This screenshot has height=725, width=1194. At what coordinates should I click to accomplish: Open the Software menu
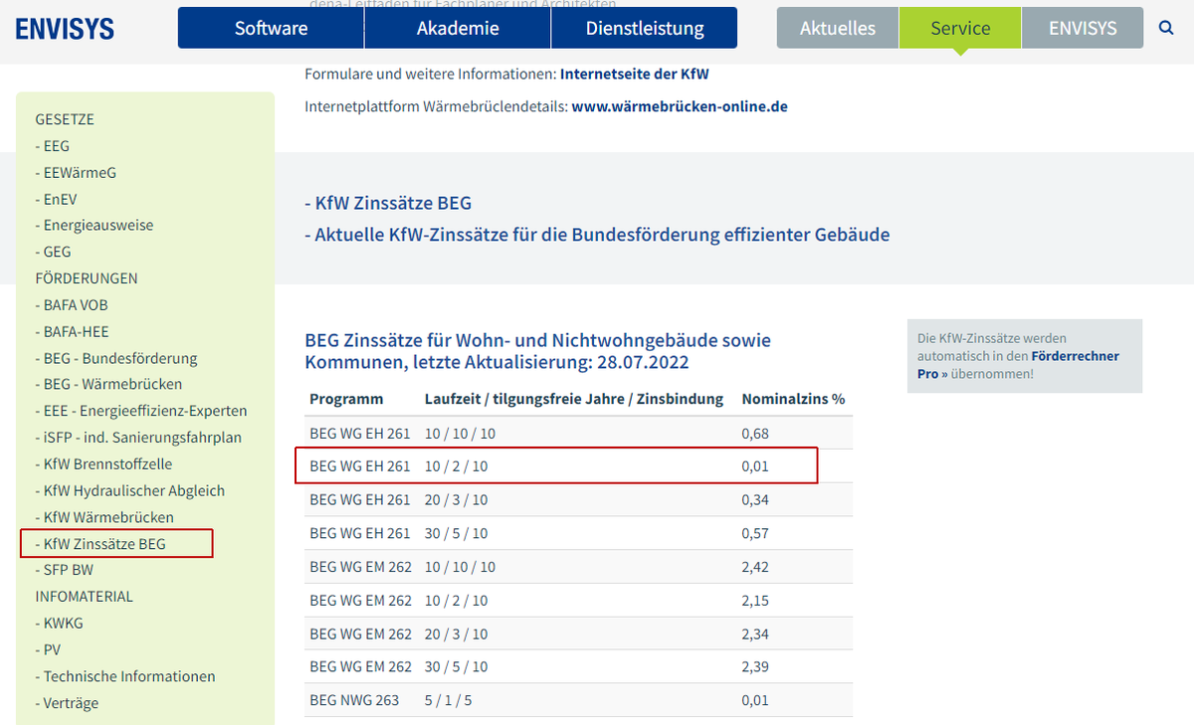271,28
